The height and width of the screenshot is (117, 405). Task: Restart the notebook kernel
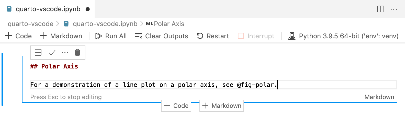213,36
